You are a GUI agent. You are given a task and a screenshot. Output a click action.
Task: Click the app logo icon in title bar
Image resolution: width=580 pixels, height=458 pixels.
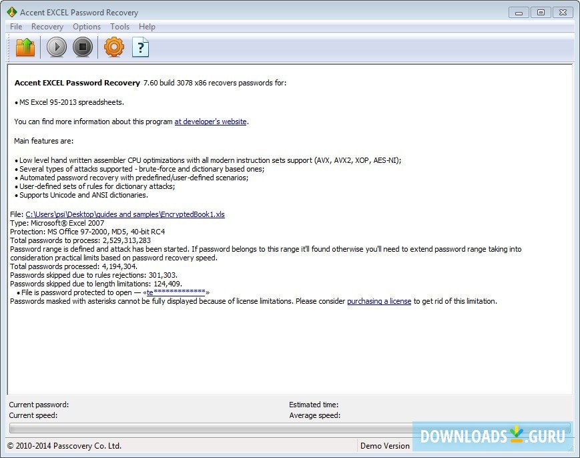click(11, 12)
